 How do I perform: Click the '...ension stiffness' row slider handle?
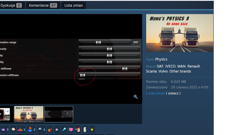click(83, 75)
